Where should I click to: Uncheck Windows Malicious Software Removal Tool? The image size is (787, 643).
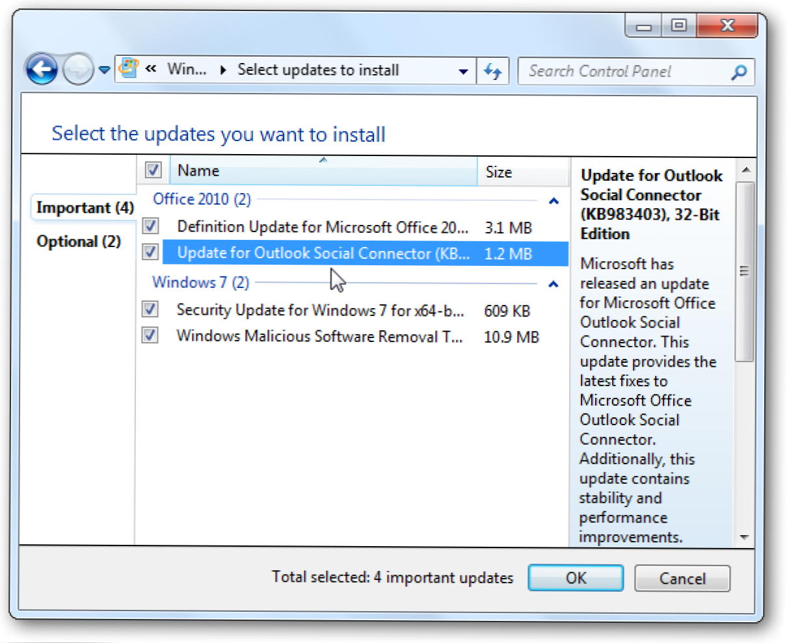click(x=150, y=335)
